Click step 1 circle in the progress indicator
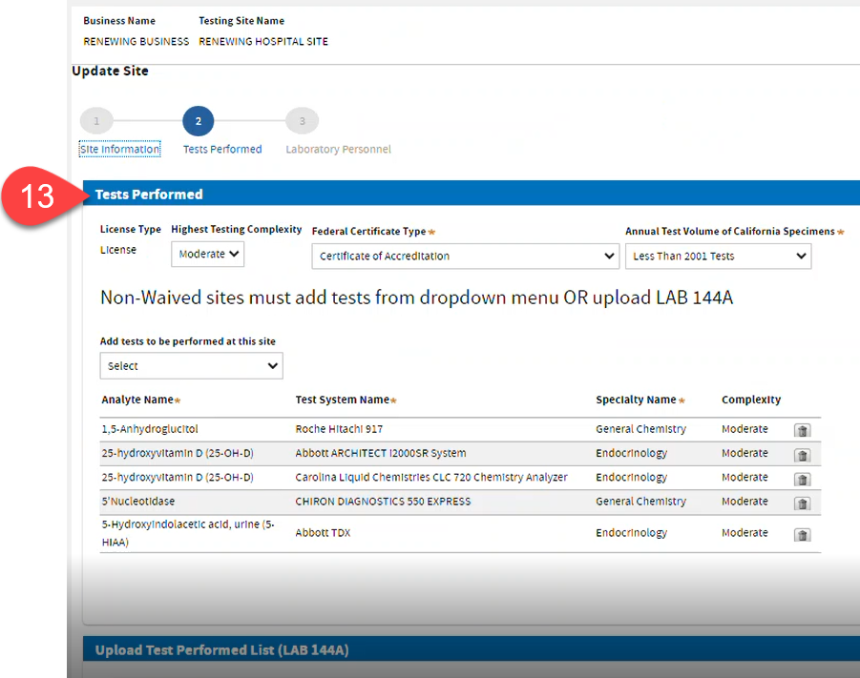 click(x=95, y=120)
